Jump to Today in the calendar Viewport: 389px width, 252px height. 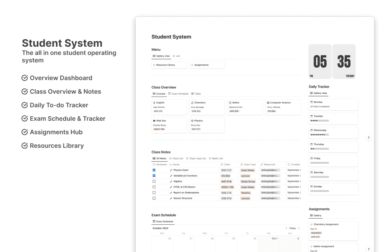(x=292, y=228)
